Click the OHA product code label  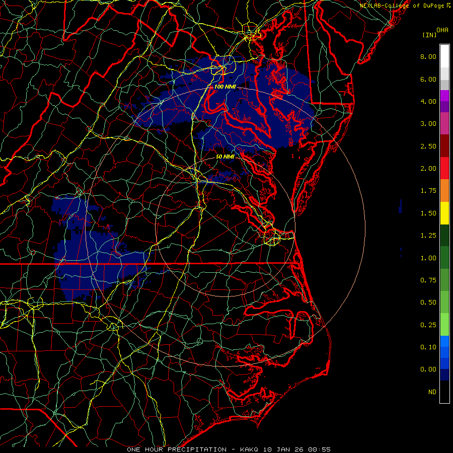(442, 30)
